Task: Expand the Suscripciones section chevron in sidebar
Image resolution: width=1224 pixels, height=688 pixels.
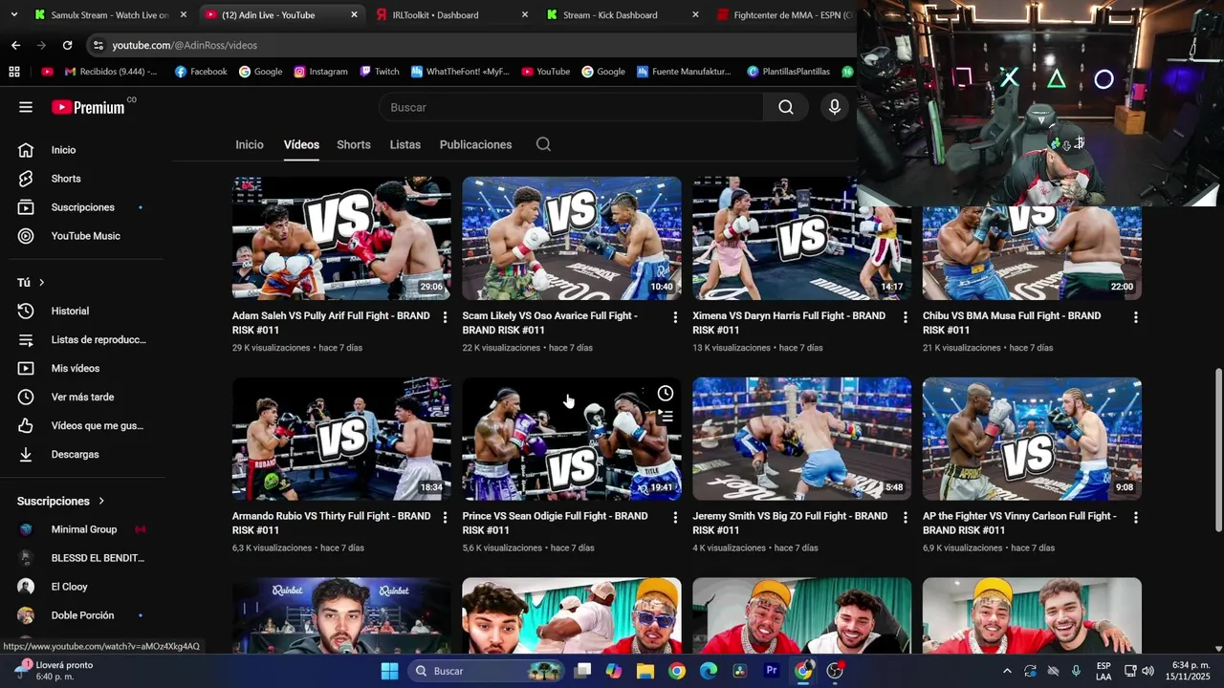Action: 101,501
